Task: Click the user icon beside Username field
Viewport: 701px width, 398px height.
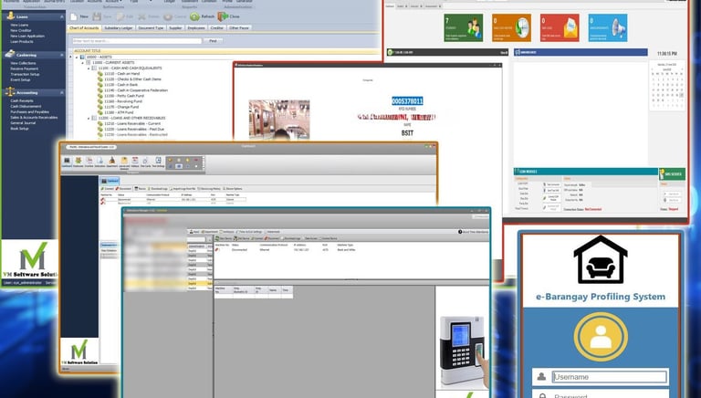Action: coord(541,376)
